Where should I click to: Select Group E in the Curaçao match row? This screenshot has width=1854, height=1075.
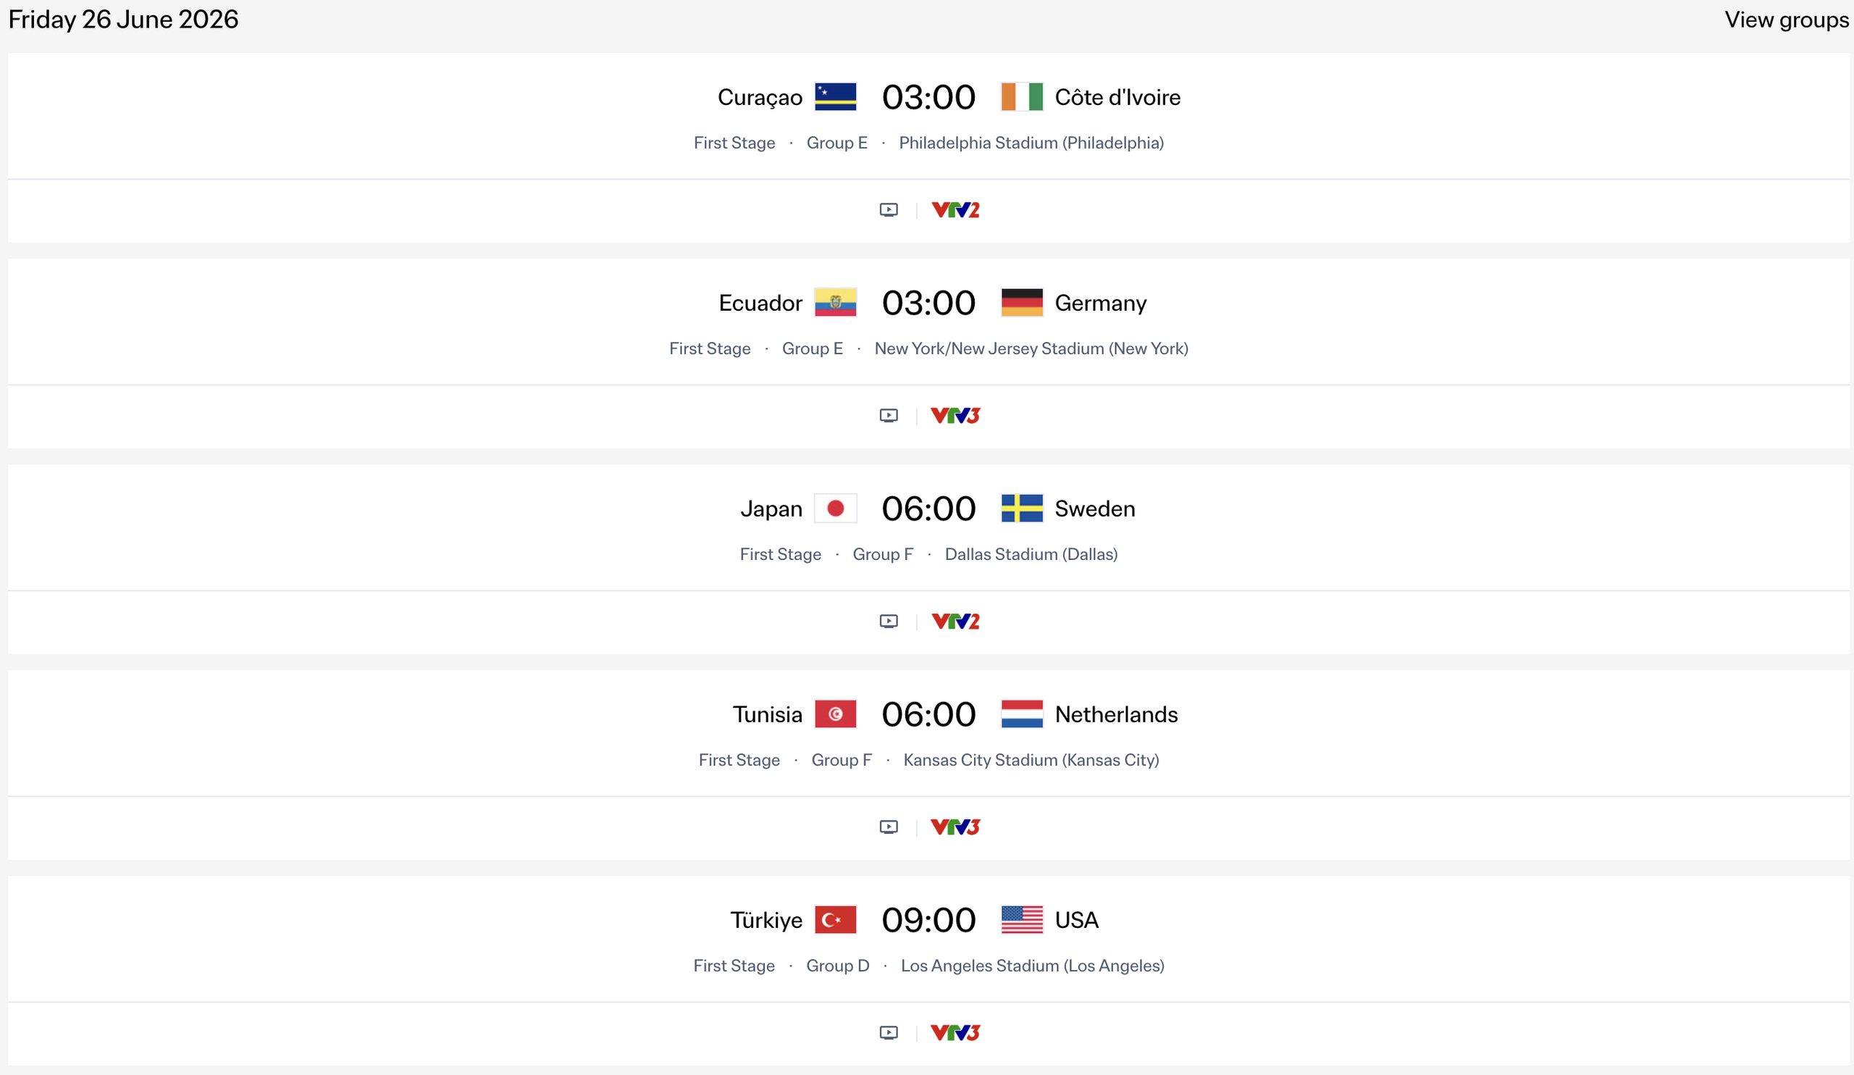[x=836, y=143]
